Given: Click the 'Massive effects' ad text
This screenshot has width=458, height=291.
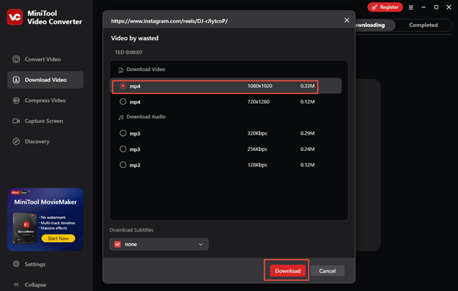Looking at the screenshot, I should 54,228.
